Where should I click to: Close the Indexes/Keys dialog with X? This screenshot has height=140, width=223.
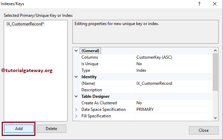coord(215,4)
